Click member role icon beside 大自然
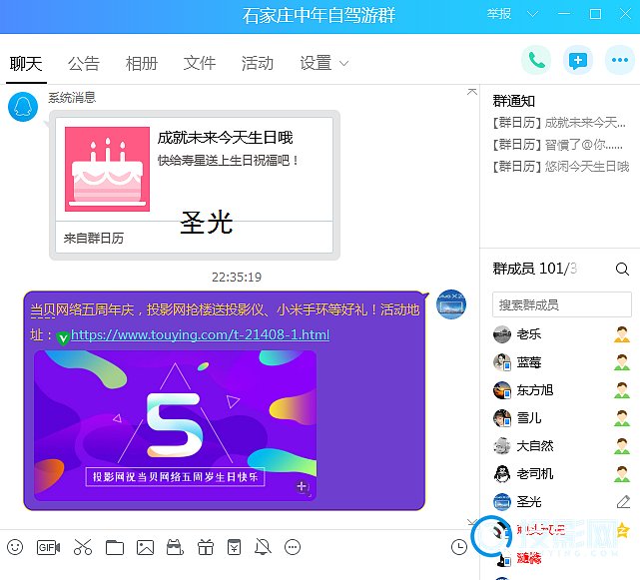This screenshot has height=580, width=640. click(x=622, y=446)
